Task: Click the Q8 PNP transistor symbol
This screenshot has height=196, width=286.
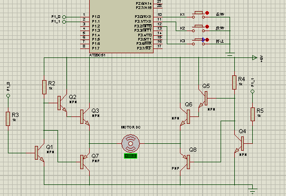Action: (x=185, y=162)
